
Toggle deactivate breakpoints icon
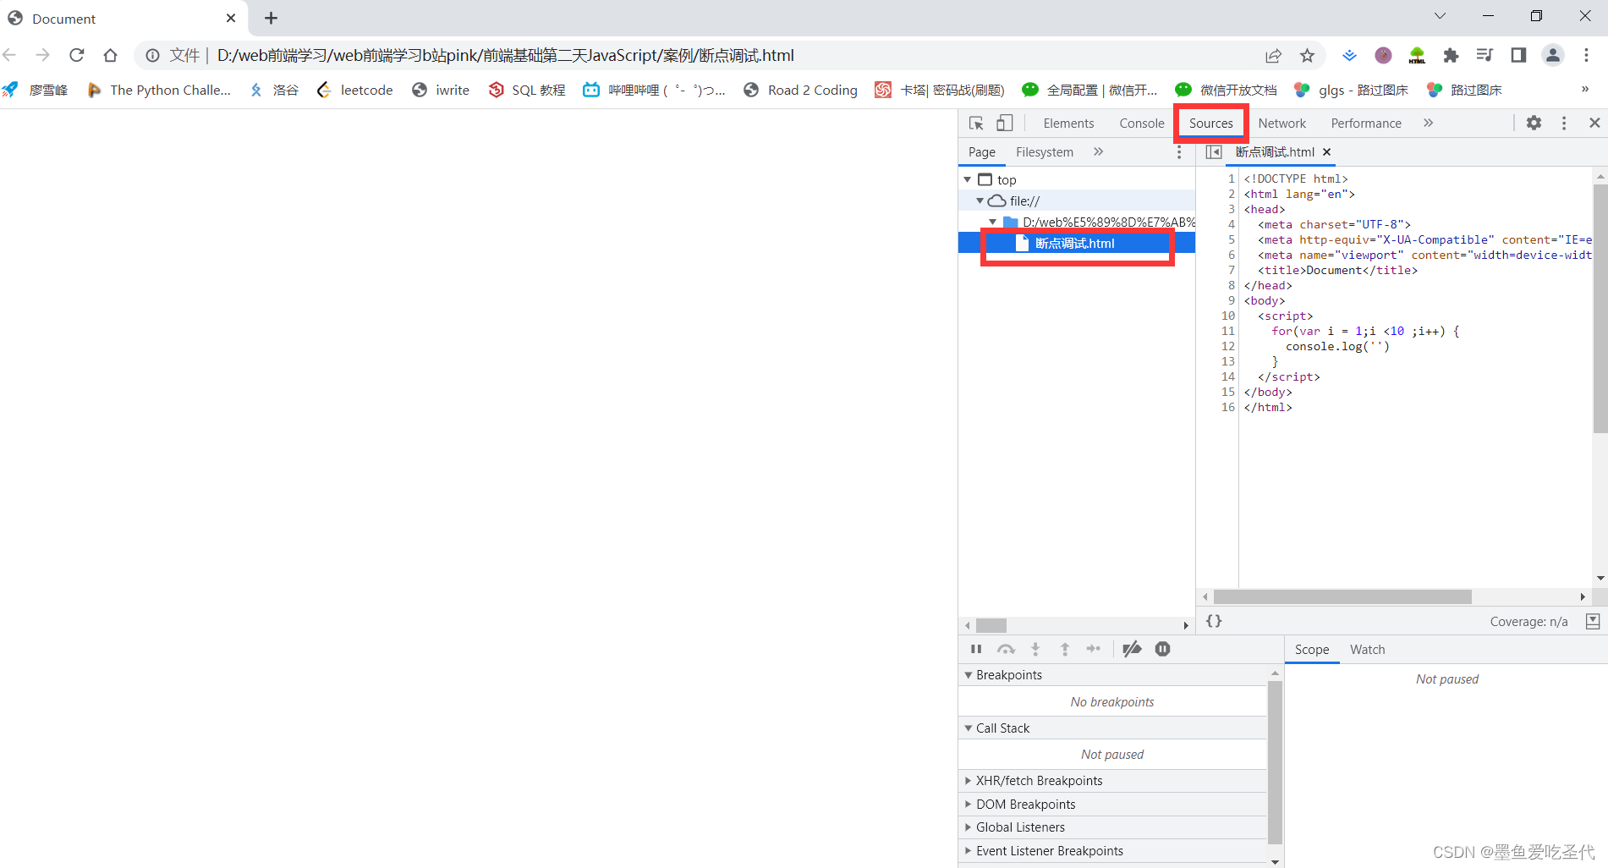(1132, 649)
